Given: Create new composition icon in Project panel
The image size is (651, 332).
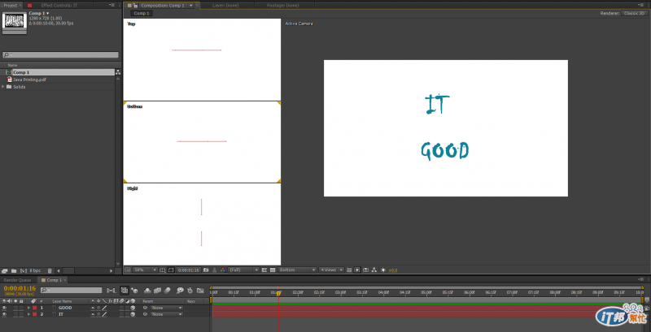Looking at the screenshot, I should pyautogui.click(x=24, y=271).
